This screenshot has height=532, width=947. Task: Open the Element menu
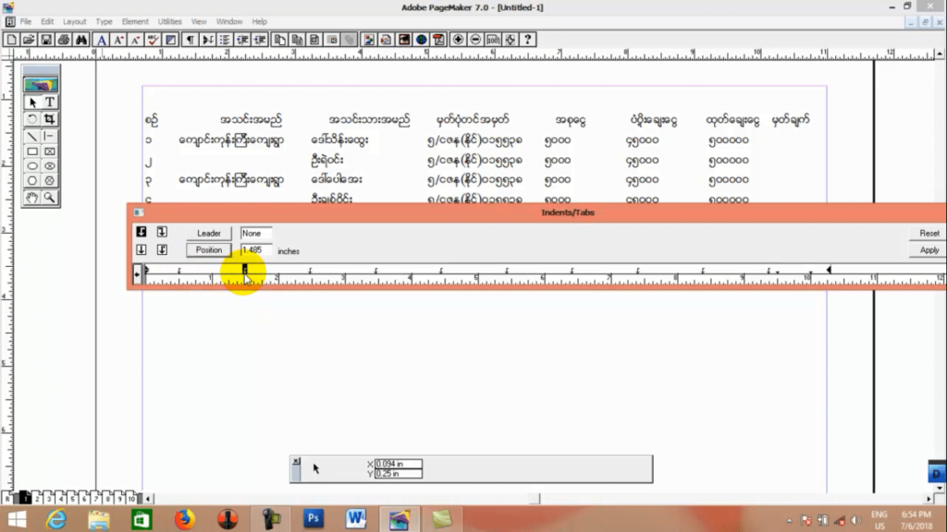pyautogui.click(x=135, y=22)
